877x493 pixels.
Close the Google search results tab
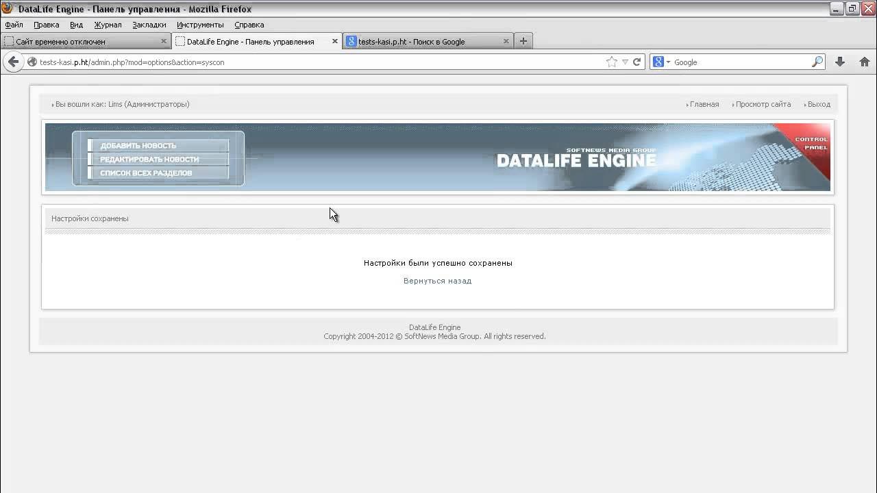506,41
